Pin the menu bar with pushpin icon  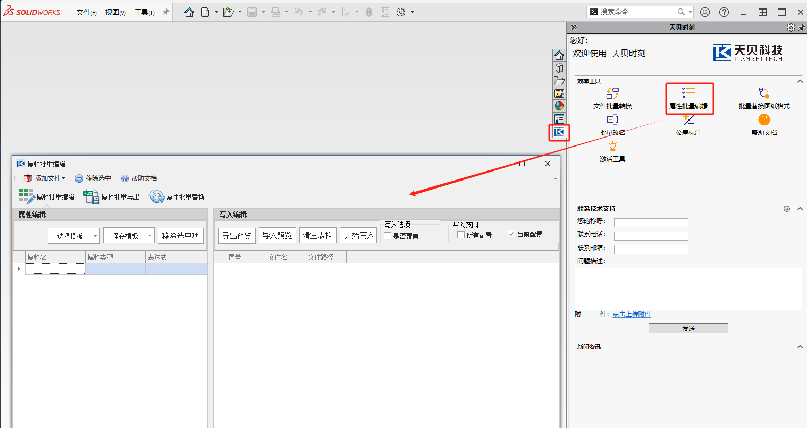pos(166,12)
